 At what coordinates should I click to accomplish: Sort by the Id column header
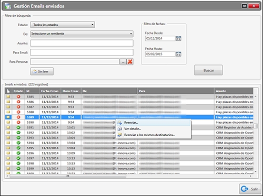click(32, 91)
